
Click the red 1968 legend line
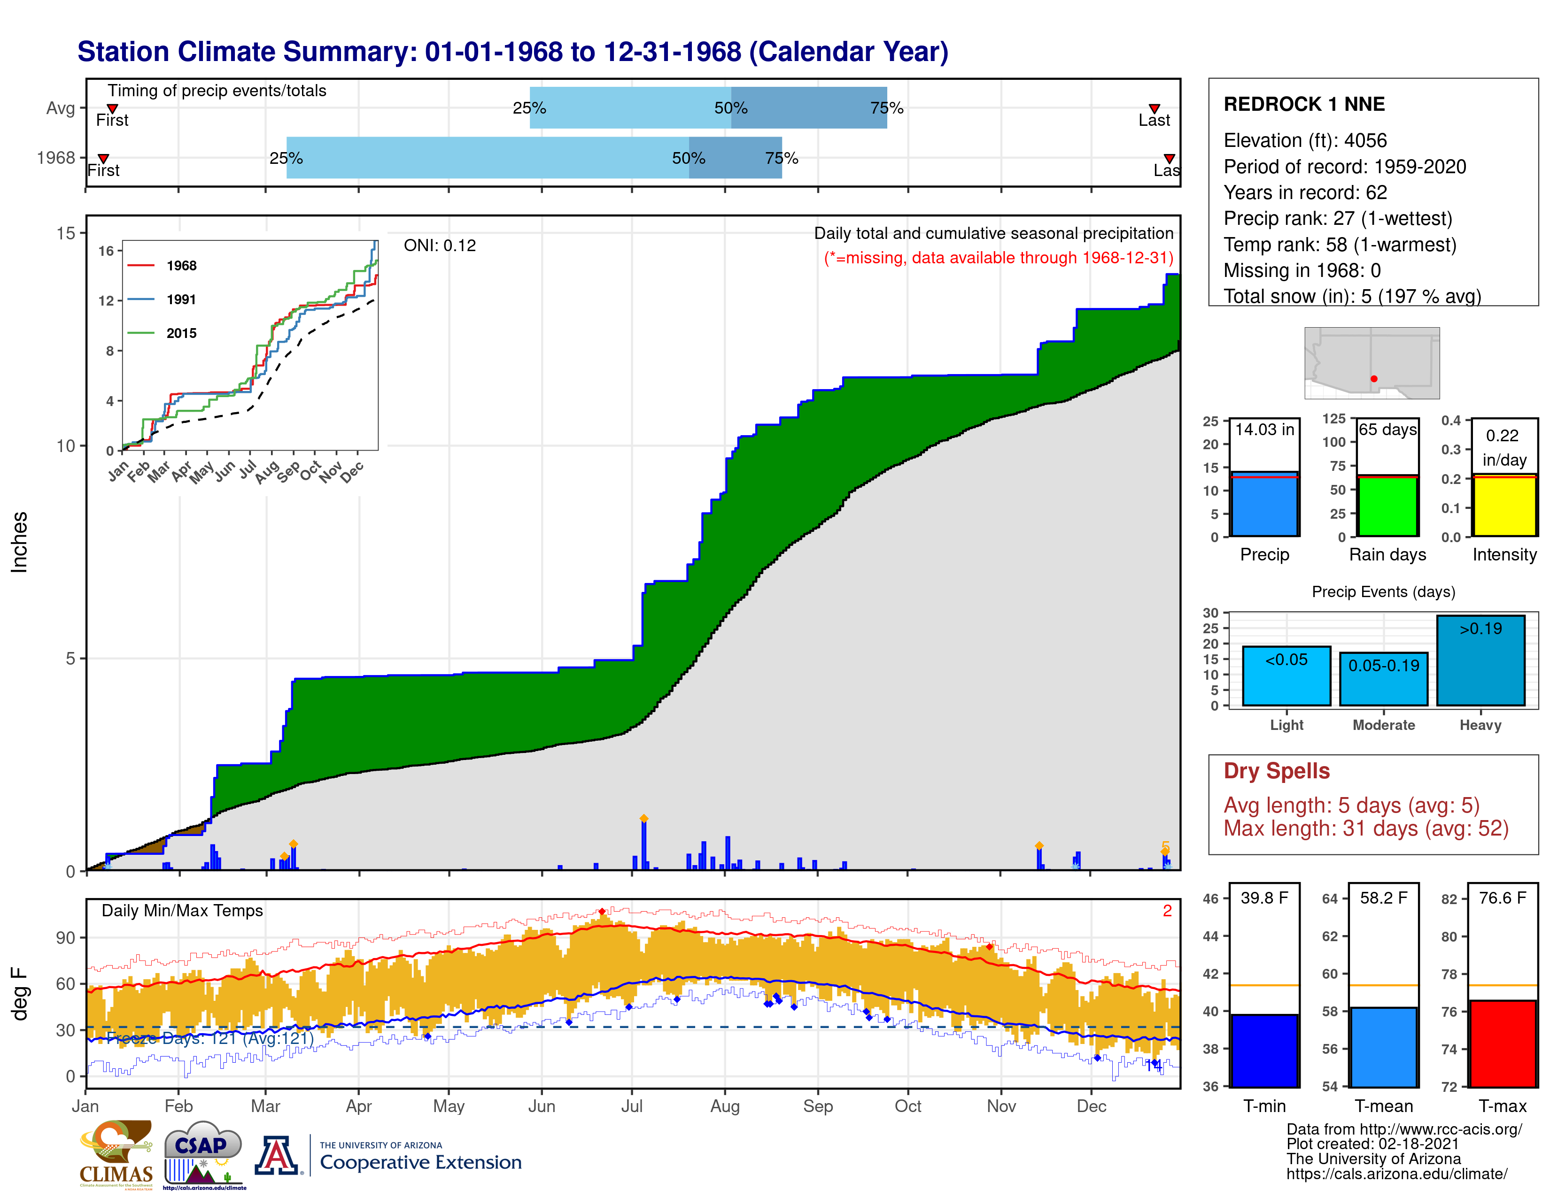click(140, 266)
